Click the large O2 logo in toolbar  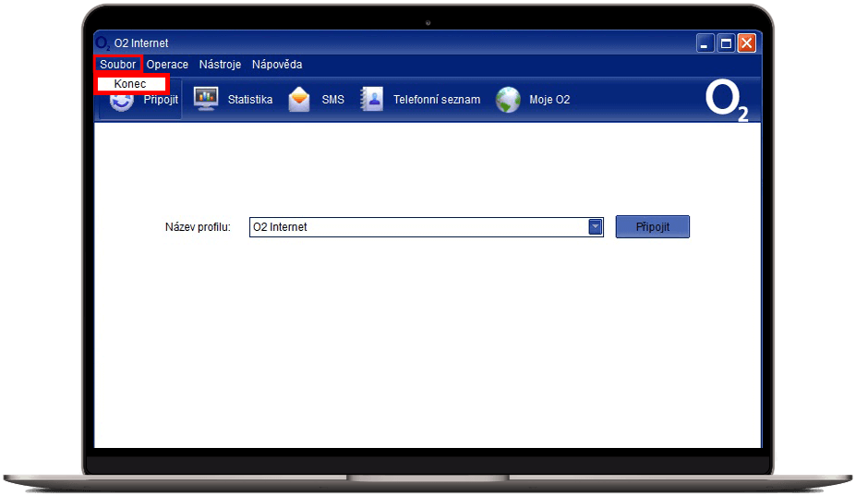coord(726,101)
